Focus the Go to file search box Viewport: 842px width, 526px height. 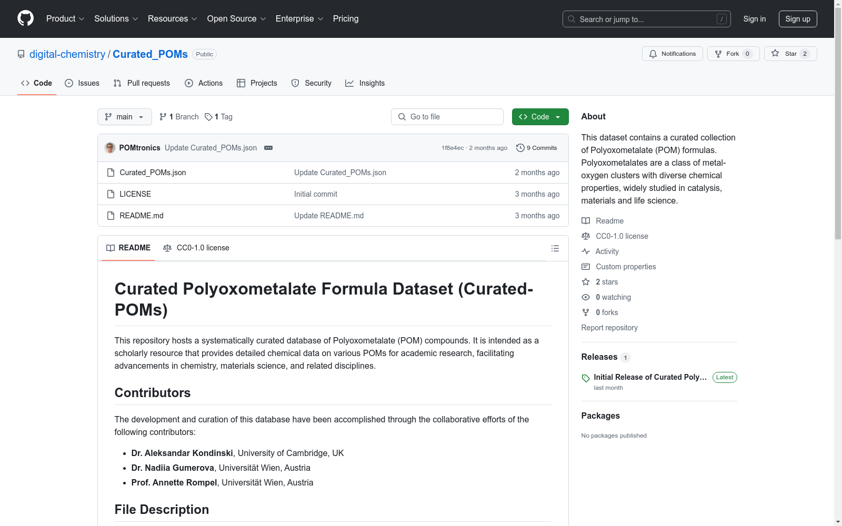tap(447, 117)
